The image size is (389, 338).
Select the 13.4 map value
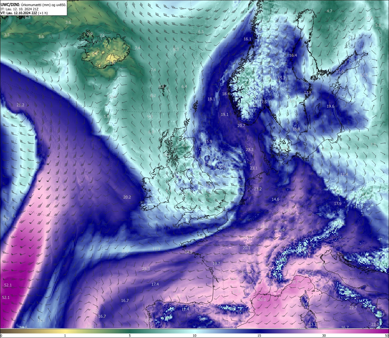(x=344, y=174)
